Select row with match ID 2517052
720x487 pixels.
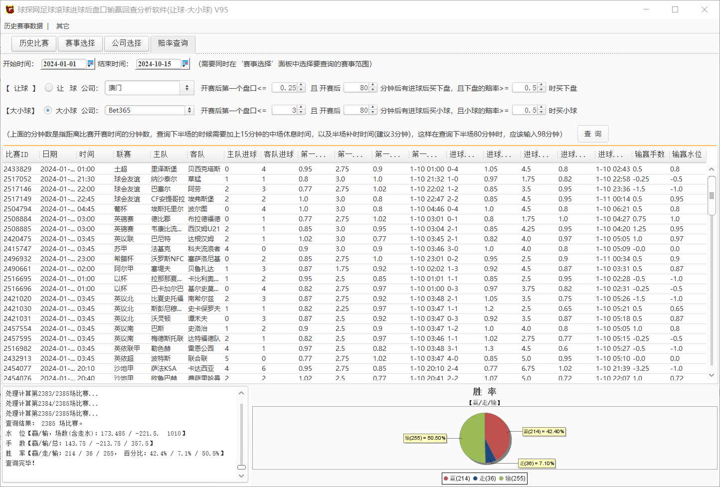pos(355,179)
